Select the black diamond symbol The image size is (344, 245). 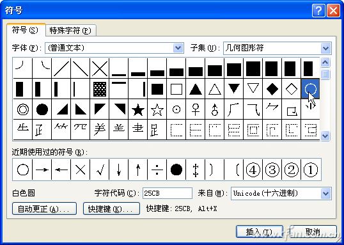[272, 89]
